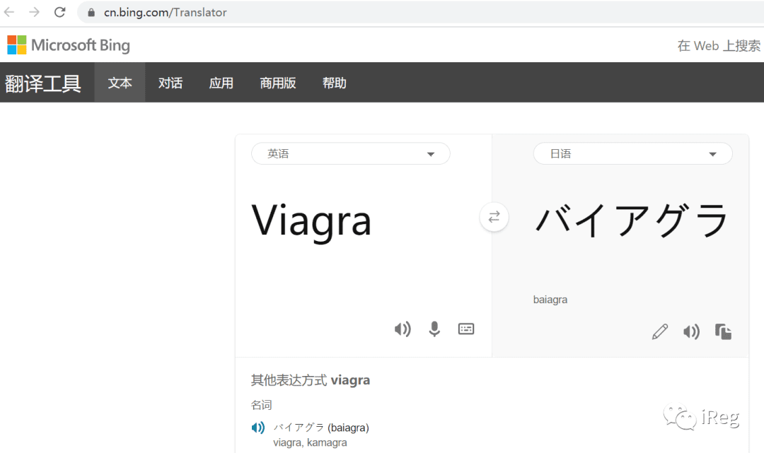The image size is (764, 453).
Task: Click the heading 其他表达方式 viagra
Action: click(311, 380)
